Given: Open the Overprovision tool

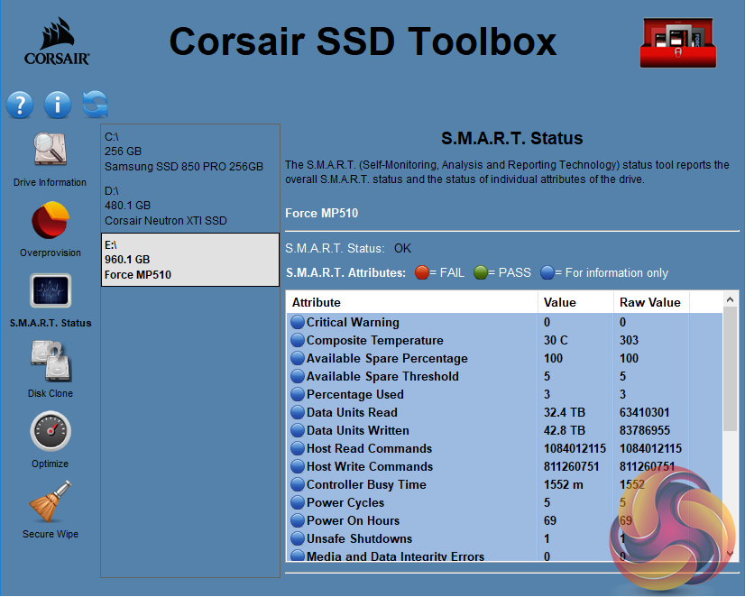Looking at the screenshot, I should 51,222.
